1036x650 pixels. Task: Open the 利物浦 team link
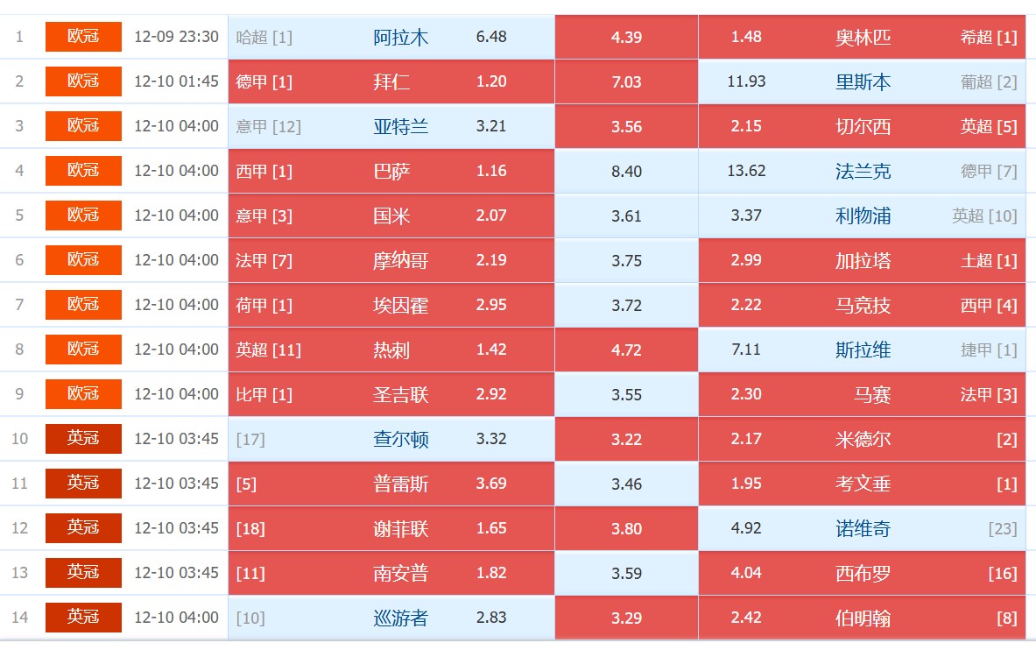863,215
